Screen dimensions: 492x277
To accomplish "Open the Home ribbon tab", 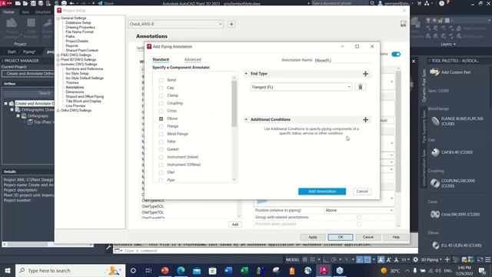I will 8,12.
